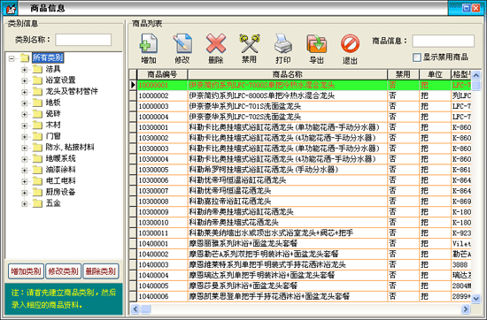Select row with product code 10400006

pyautogui.click(x=300, y=296)
